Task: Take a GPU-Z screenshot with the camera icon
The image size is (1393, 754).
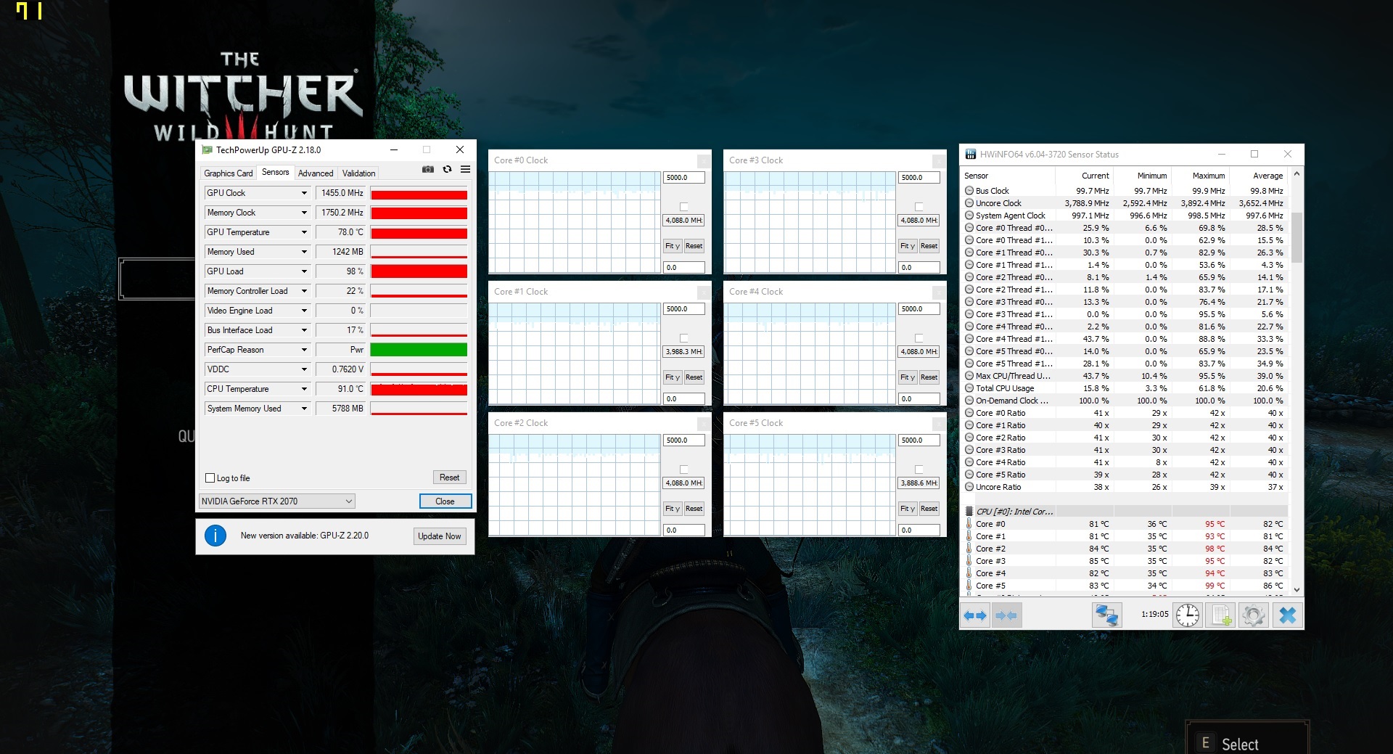Action: [428, 169]
